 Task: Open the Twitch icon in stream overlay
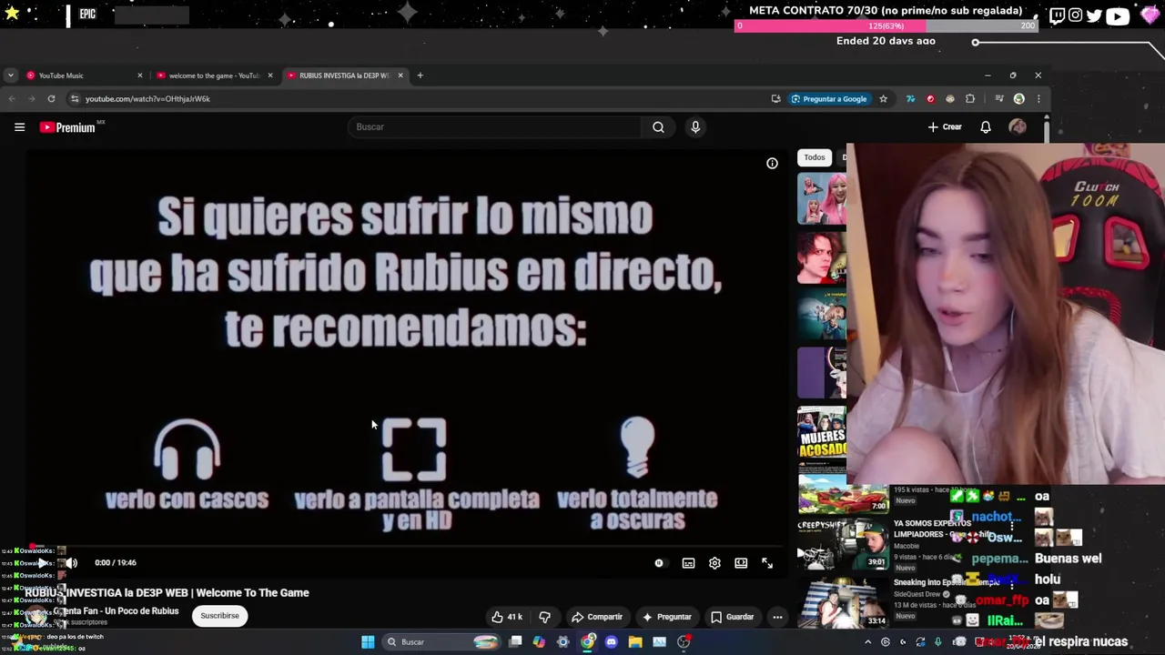pyautogui.click(x=1057, y=15)
